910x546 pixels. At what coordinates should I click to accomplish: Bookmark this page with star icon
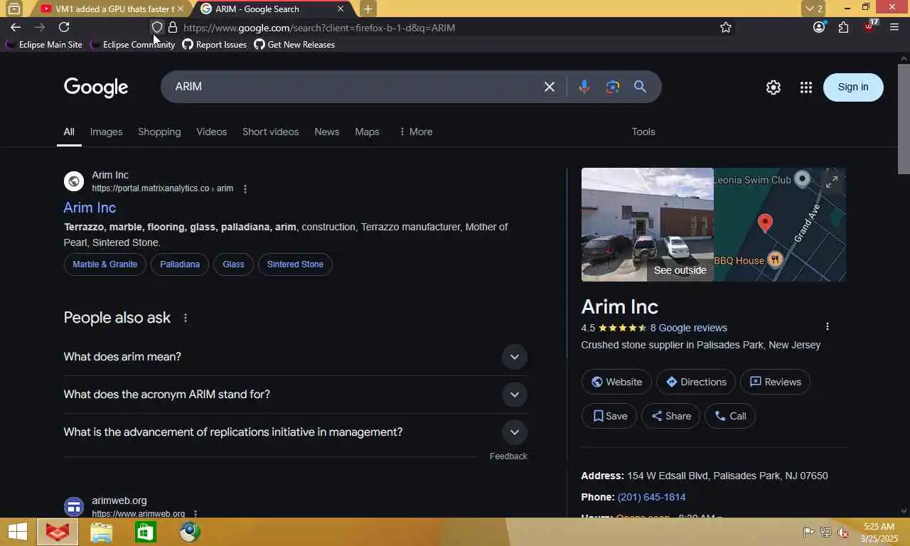pos(726,27)
